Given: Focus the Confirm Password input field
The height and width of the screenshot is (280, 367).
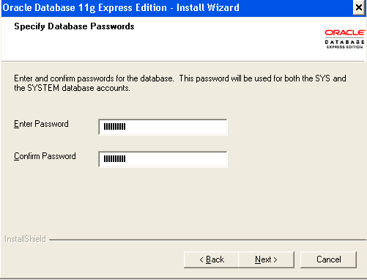Looking at the screenshot, I should [x=163, y=159].
